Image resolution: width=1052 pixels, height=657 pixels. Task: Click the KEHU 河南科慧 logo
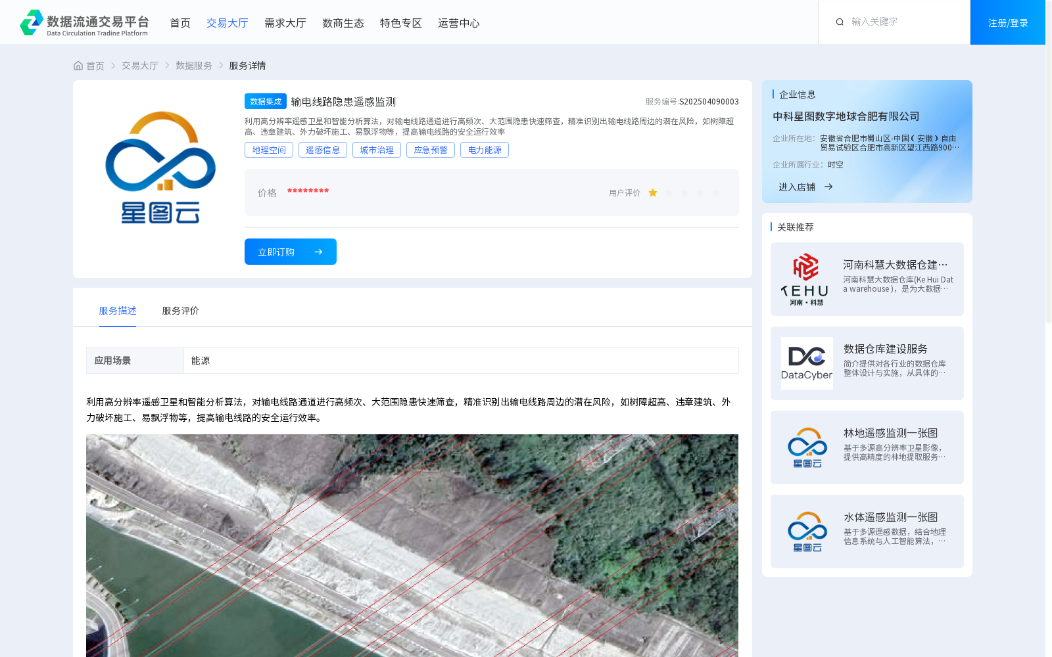point(807,279)
